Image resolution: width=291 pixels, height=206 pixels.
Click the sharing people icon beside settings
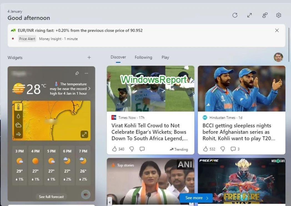coord(265,15)
